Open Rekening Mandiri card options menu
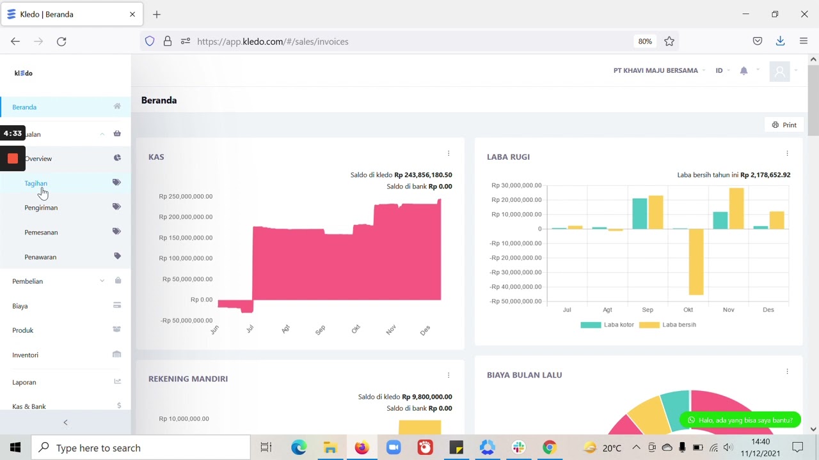Screen dimensions: 819x460 click(449, 375)
